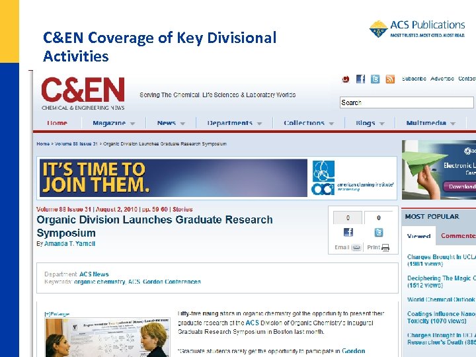Open the Collections menu
Viewport: 476px width, 357px height.
click(304, 123)
